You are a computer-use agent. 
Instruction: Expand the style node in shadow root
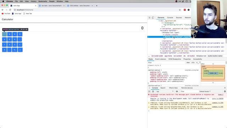164,35
